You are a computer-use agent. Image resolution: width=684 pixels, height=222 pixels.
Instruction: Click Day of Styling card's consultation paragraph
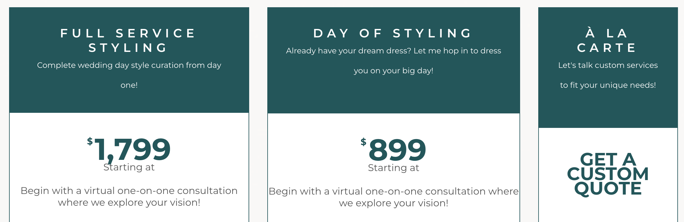393,197
